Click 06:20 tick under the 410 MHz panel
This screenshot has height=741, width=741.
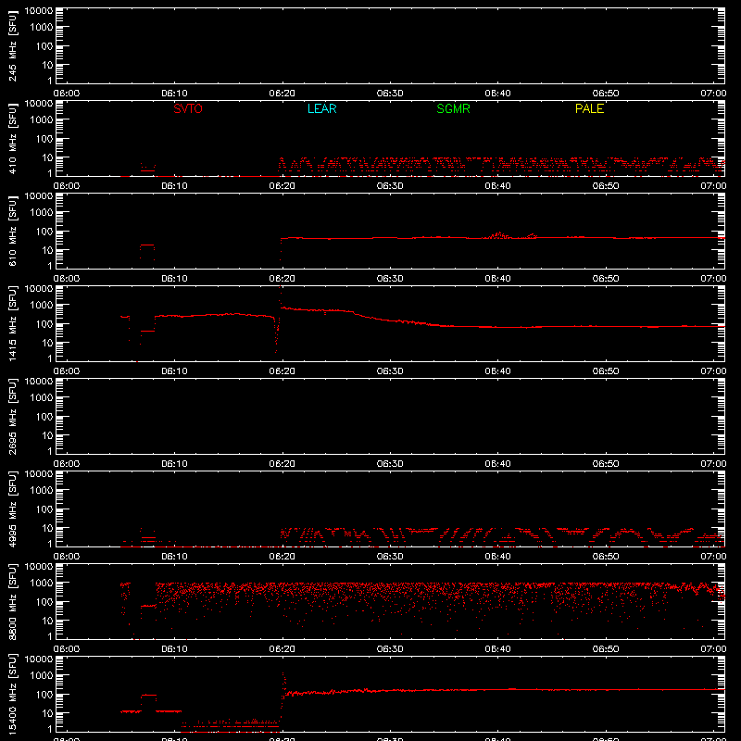pyautogui.click(x=283, y=186)
